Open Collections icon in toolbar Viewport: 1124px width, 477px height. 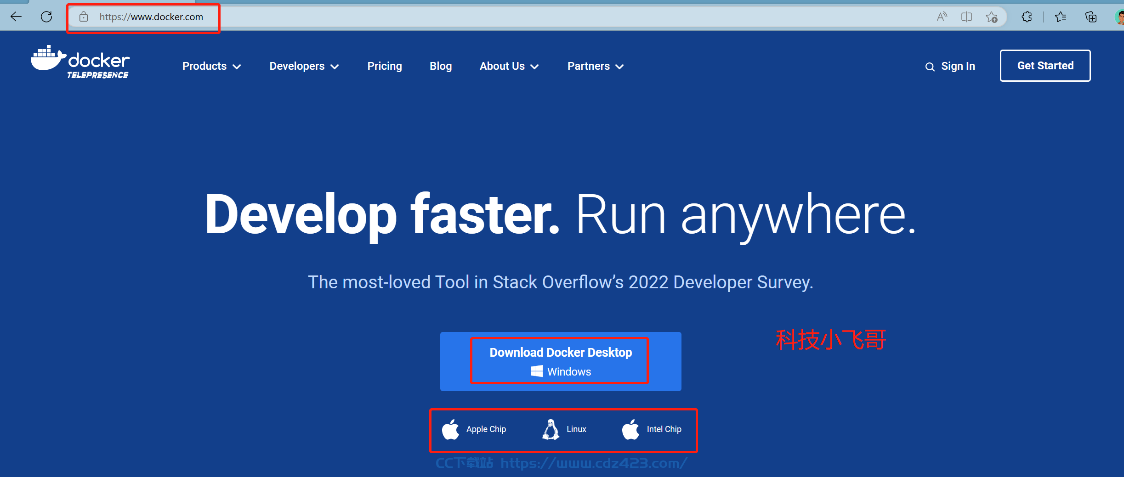coord(1091,17)
